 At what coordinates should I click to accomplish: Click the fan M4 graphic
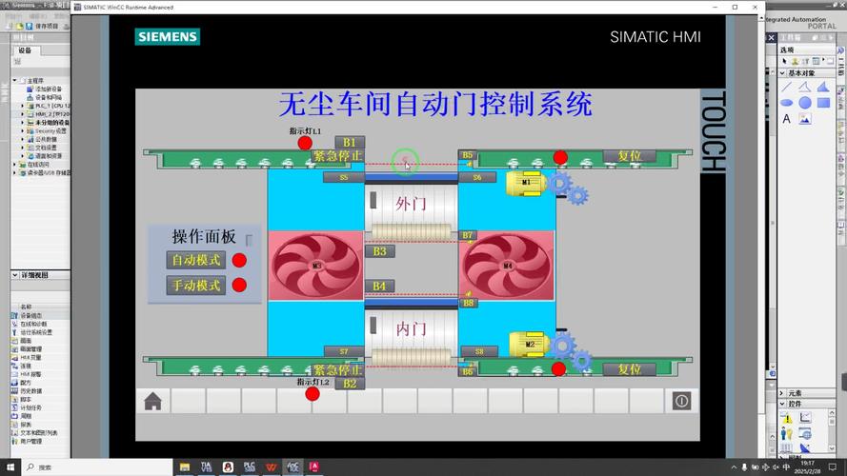tap(507, 266)
